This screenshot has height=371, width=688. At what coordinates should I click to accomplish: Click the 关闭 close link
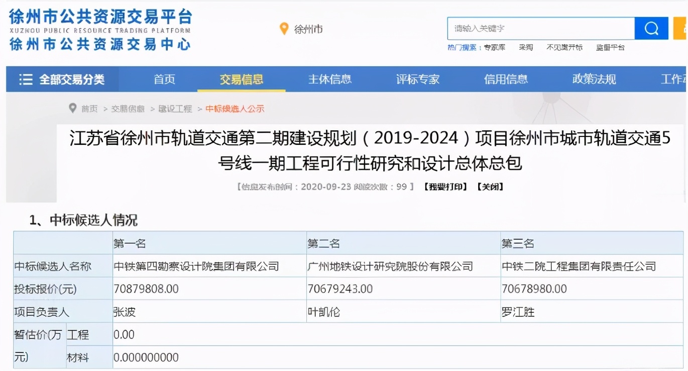click(x=490, y=187)
